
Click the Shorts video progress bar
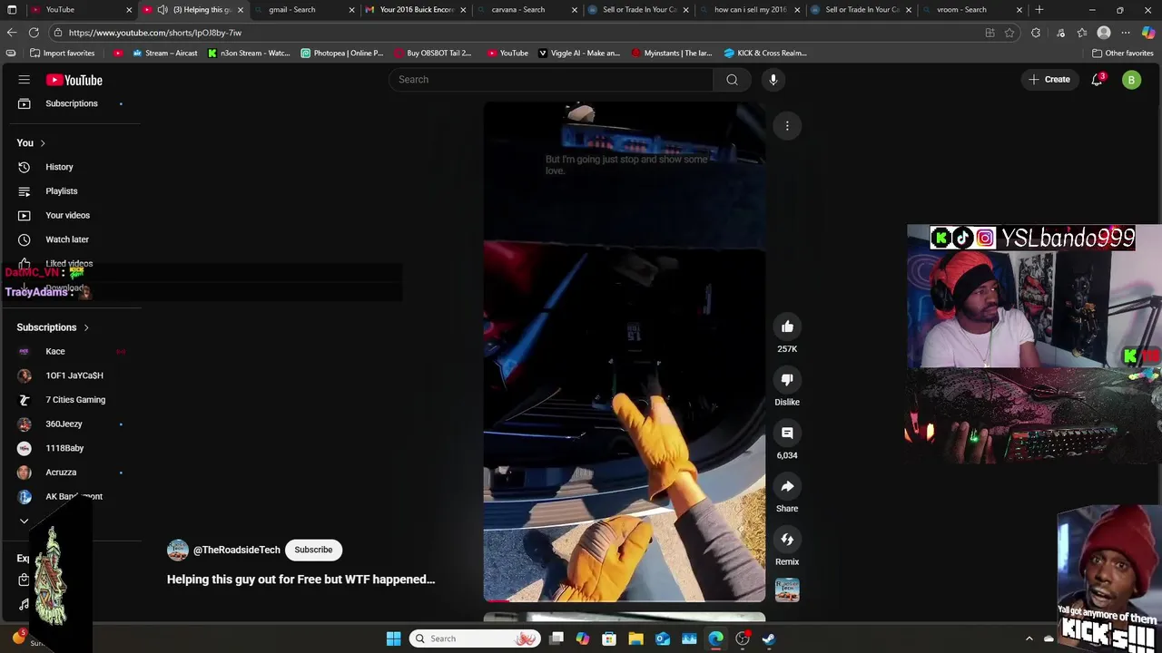point(625,600)
